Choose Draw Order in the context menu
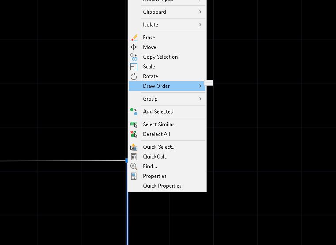Screen dimensions: 336x245 click(x=167, y=86)
